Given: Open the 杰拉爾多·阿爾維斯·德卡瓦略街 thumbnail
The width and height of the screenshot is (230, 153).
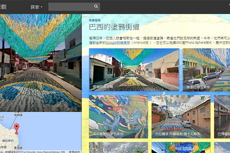Looking at the screenshot, I should click(181, 116).
